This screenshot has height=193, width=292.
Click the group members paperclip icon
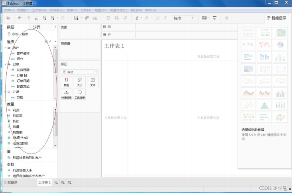pyautogui.click(x=147, y=18)
